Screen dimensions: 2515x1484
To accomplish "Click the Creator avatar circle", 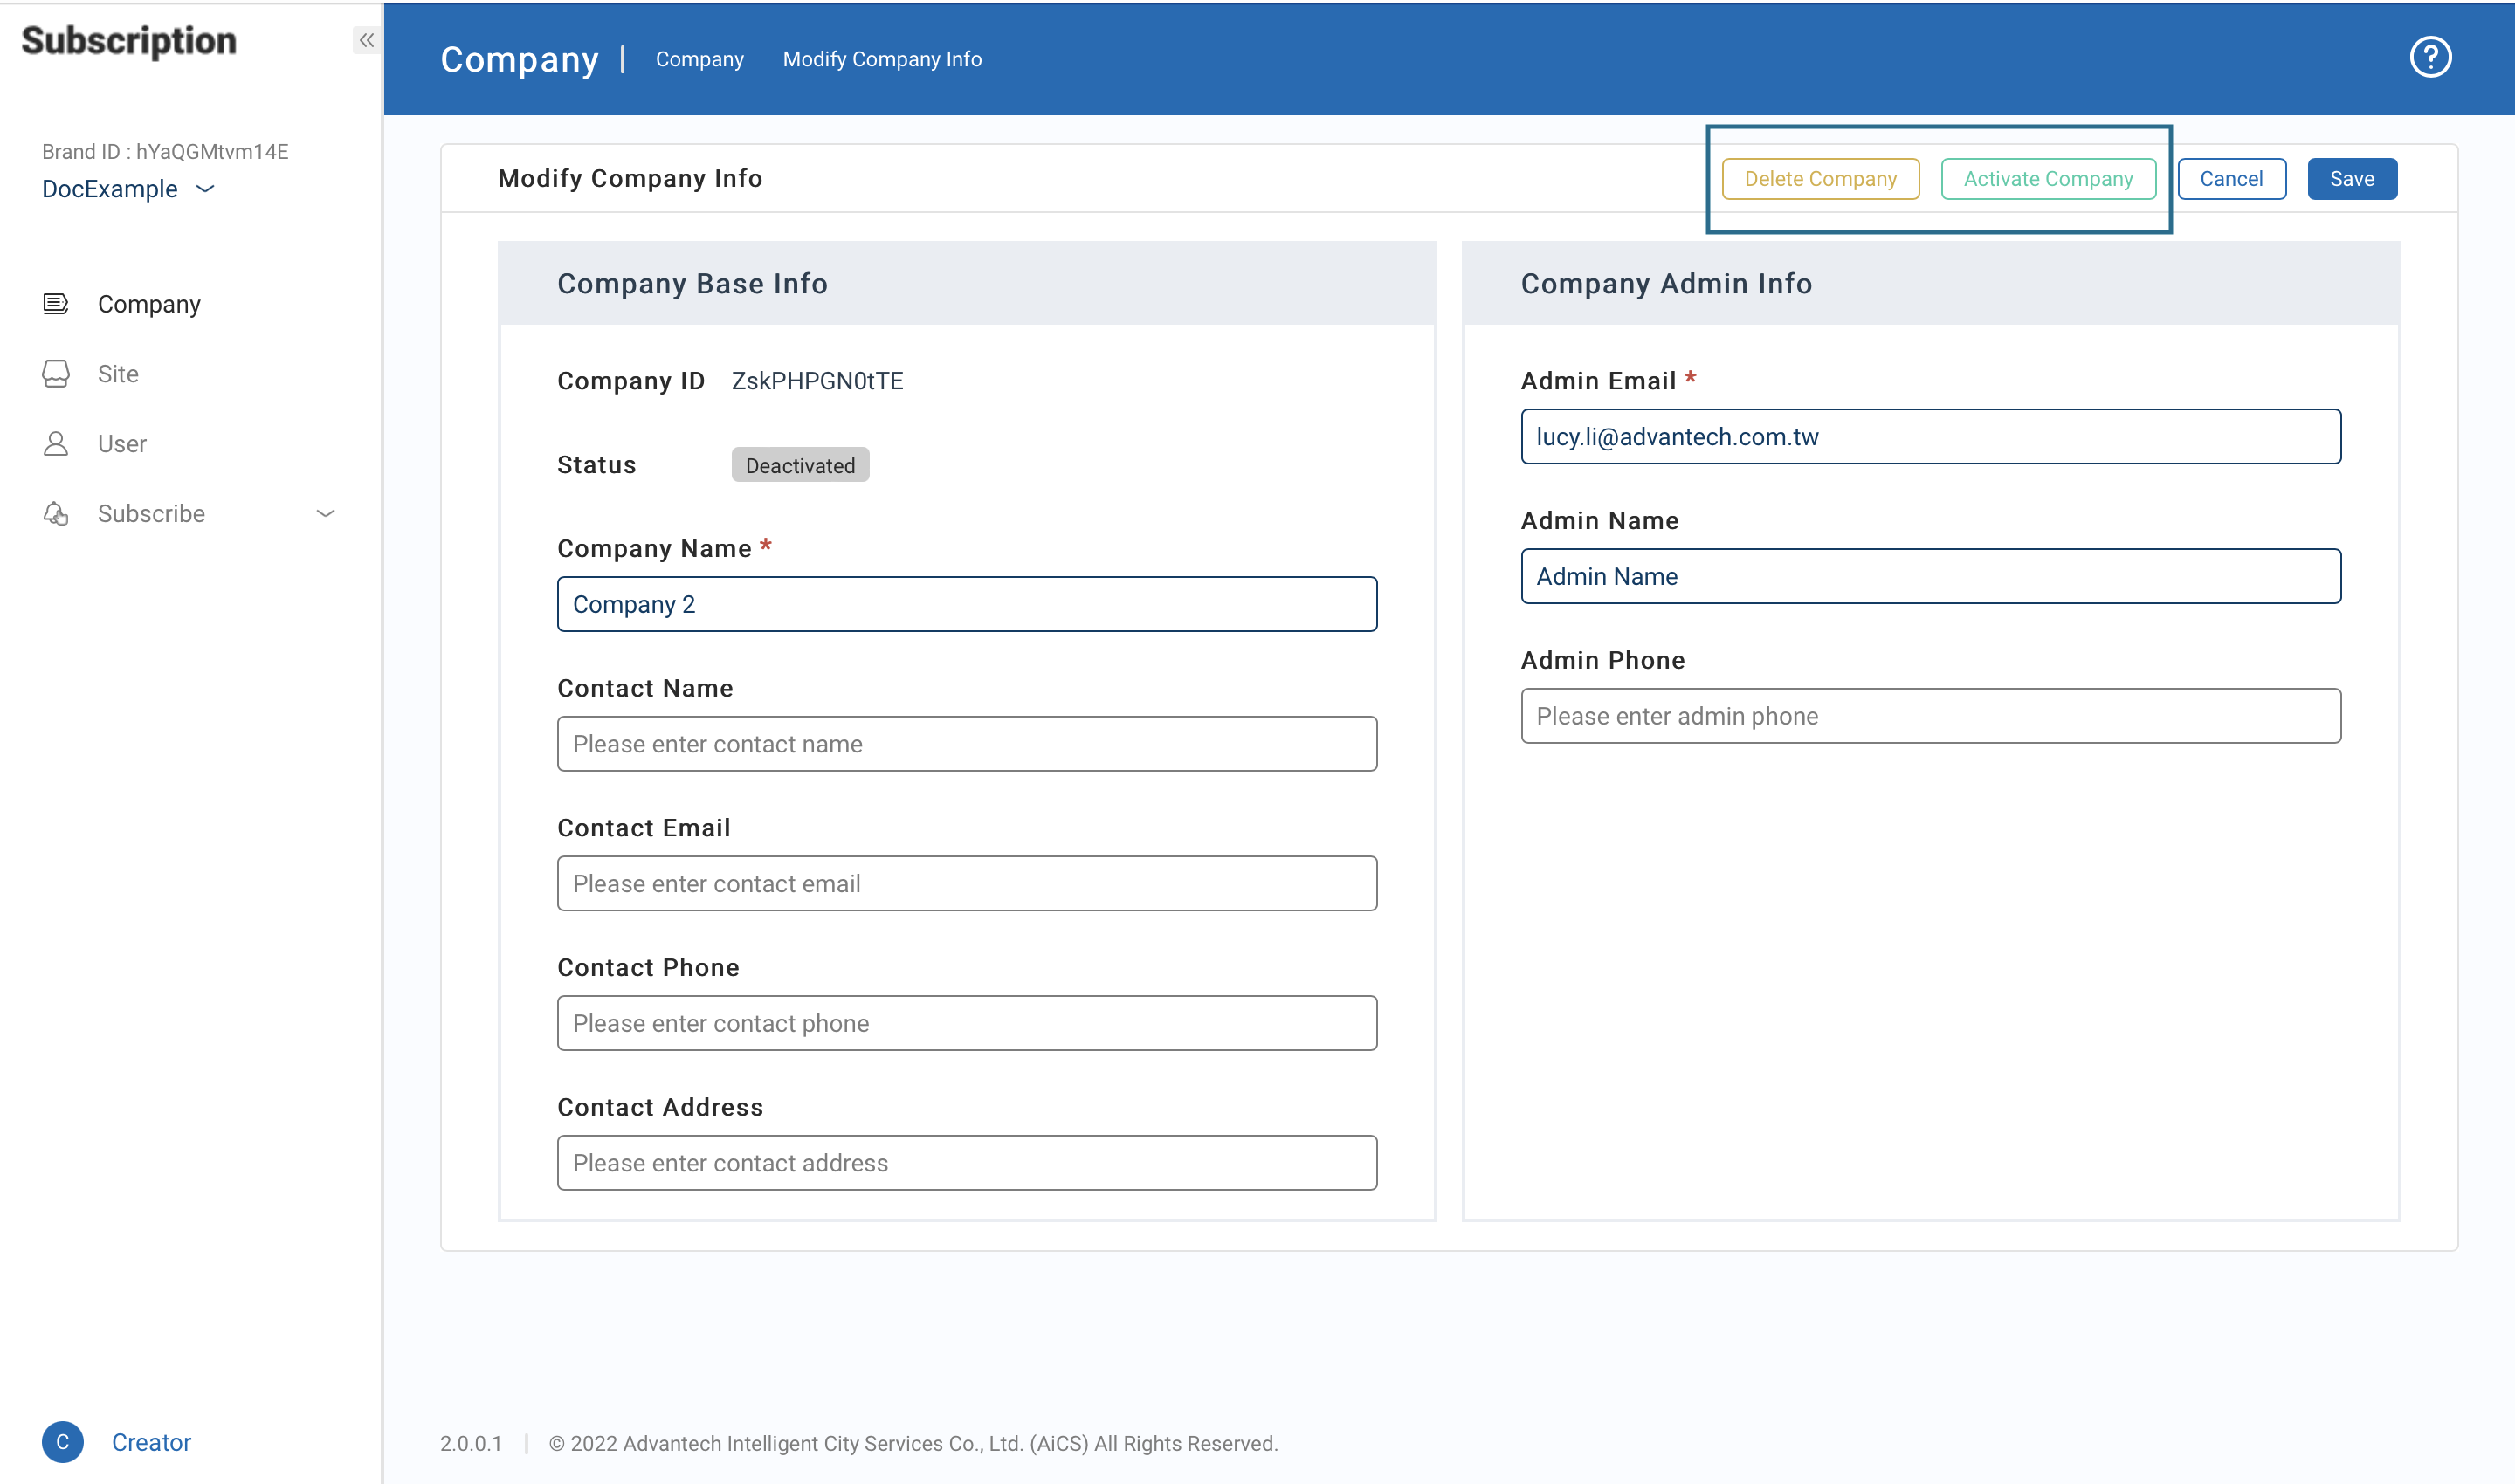I will point(62,1441).
